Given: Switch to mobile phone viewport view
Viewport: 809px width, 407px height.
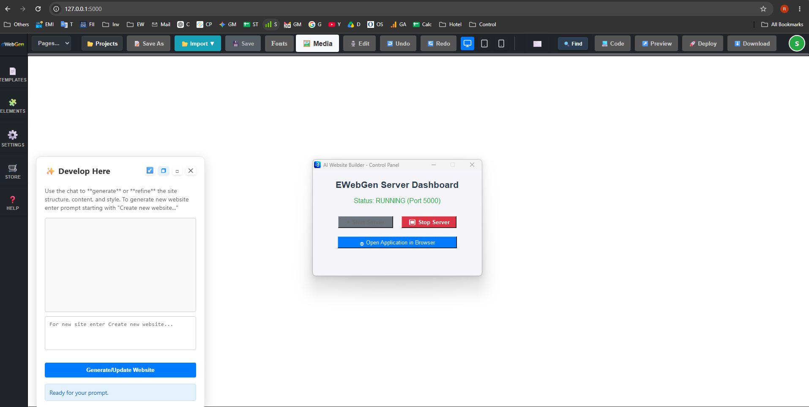Looking at the screenshot, I should pyautogui.click(x=501, y=43).
